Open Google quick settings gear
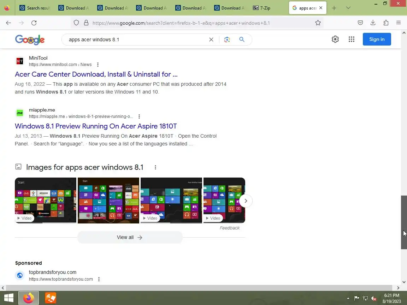Image resolution: width=407 pixels, height=305 pixels. tap(335, 39)
